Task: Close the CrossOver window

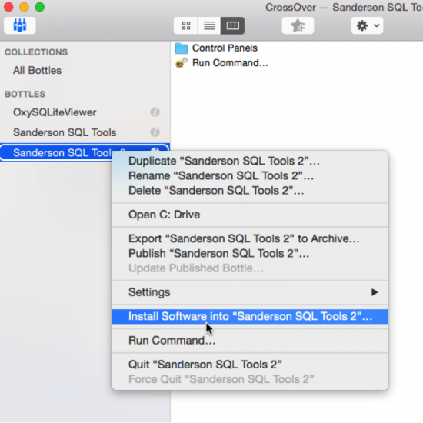Action: [x=8, y=7]
